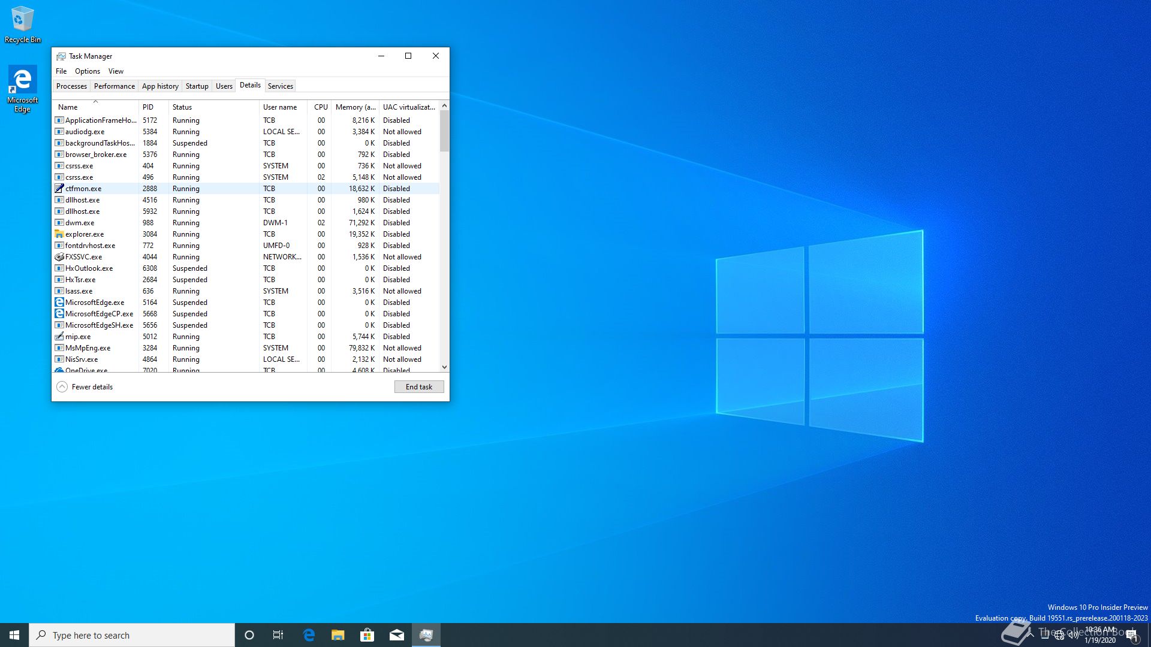Open File Explorer from the taskbar
1151x647 pixels.
click(338, 635)
